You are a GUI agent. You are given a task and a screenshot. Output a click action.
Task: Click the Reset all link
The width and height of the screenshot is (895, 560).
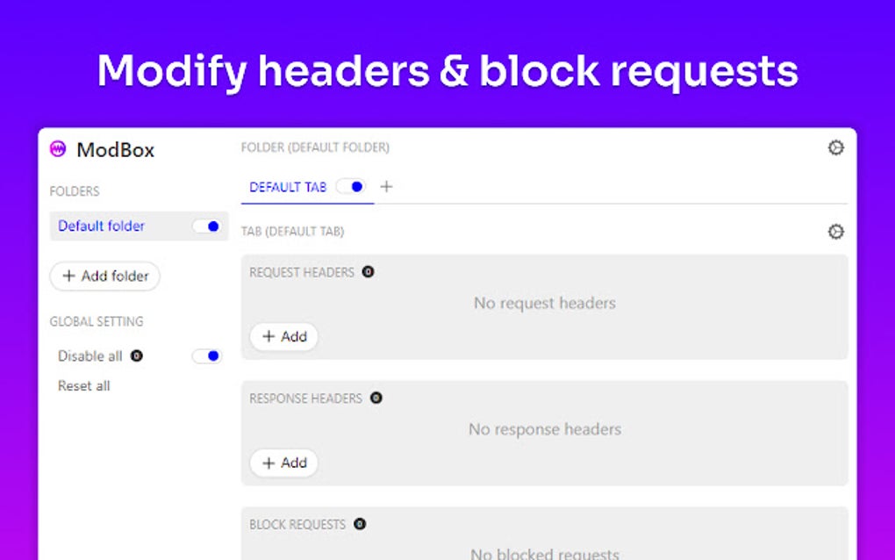84,386
